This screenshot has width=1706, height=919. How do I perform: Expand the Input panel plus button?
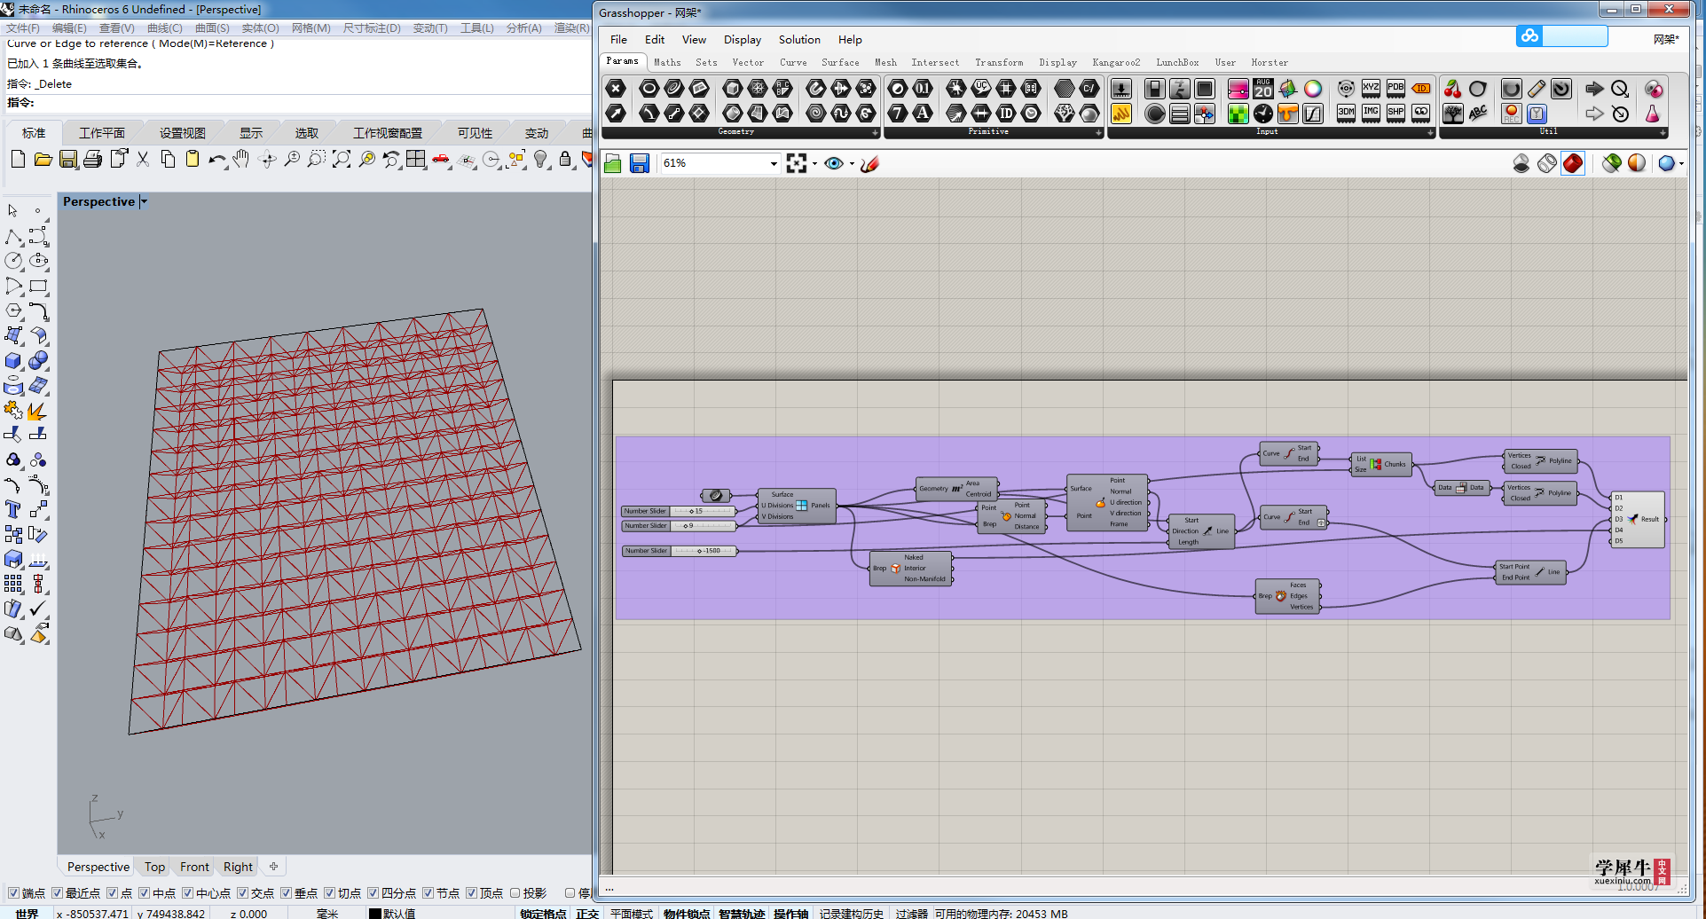(x=1430, y=132)
